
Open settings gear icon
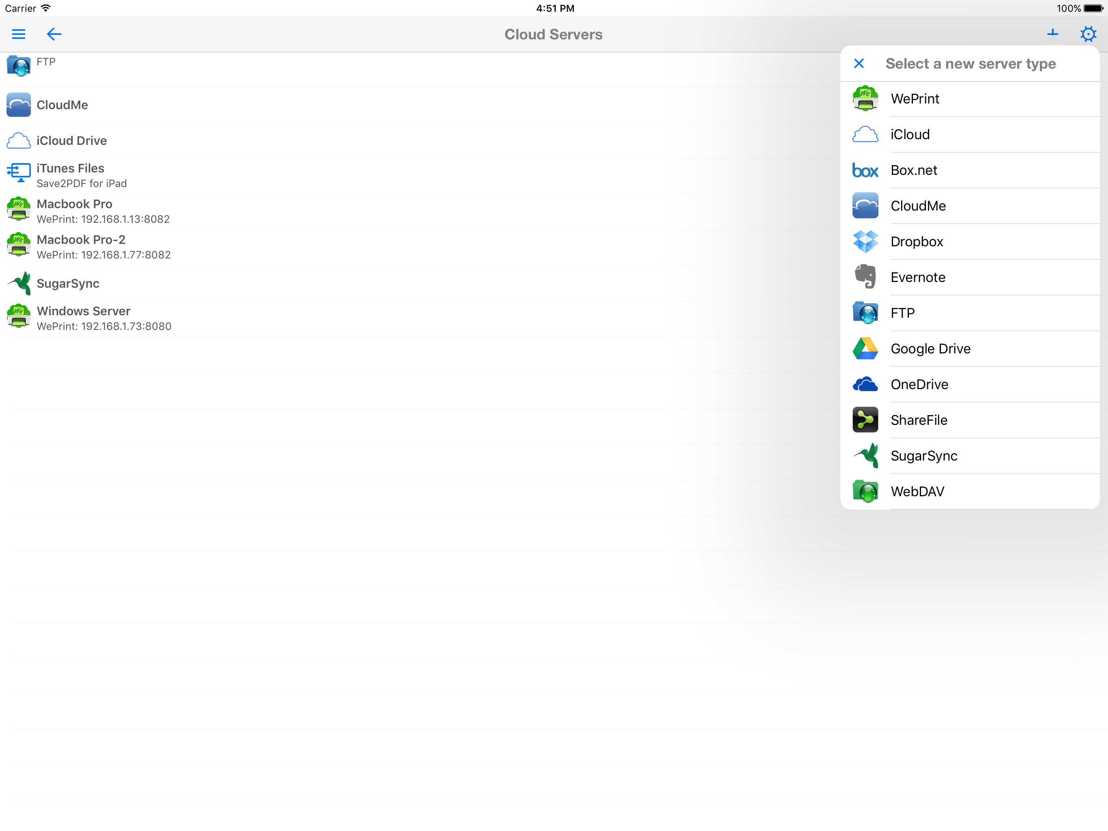click(1087, 34)
